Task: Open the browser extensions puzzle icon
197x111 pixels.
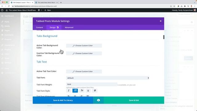Action: point(185,6)
